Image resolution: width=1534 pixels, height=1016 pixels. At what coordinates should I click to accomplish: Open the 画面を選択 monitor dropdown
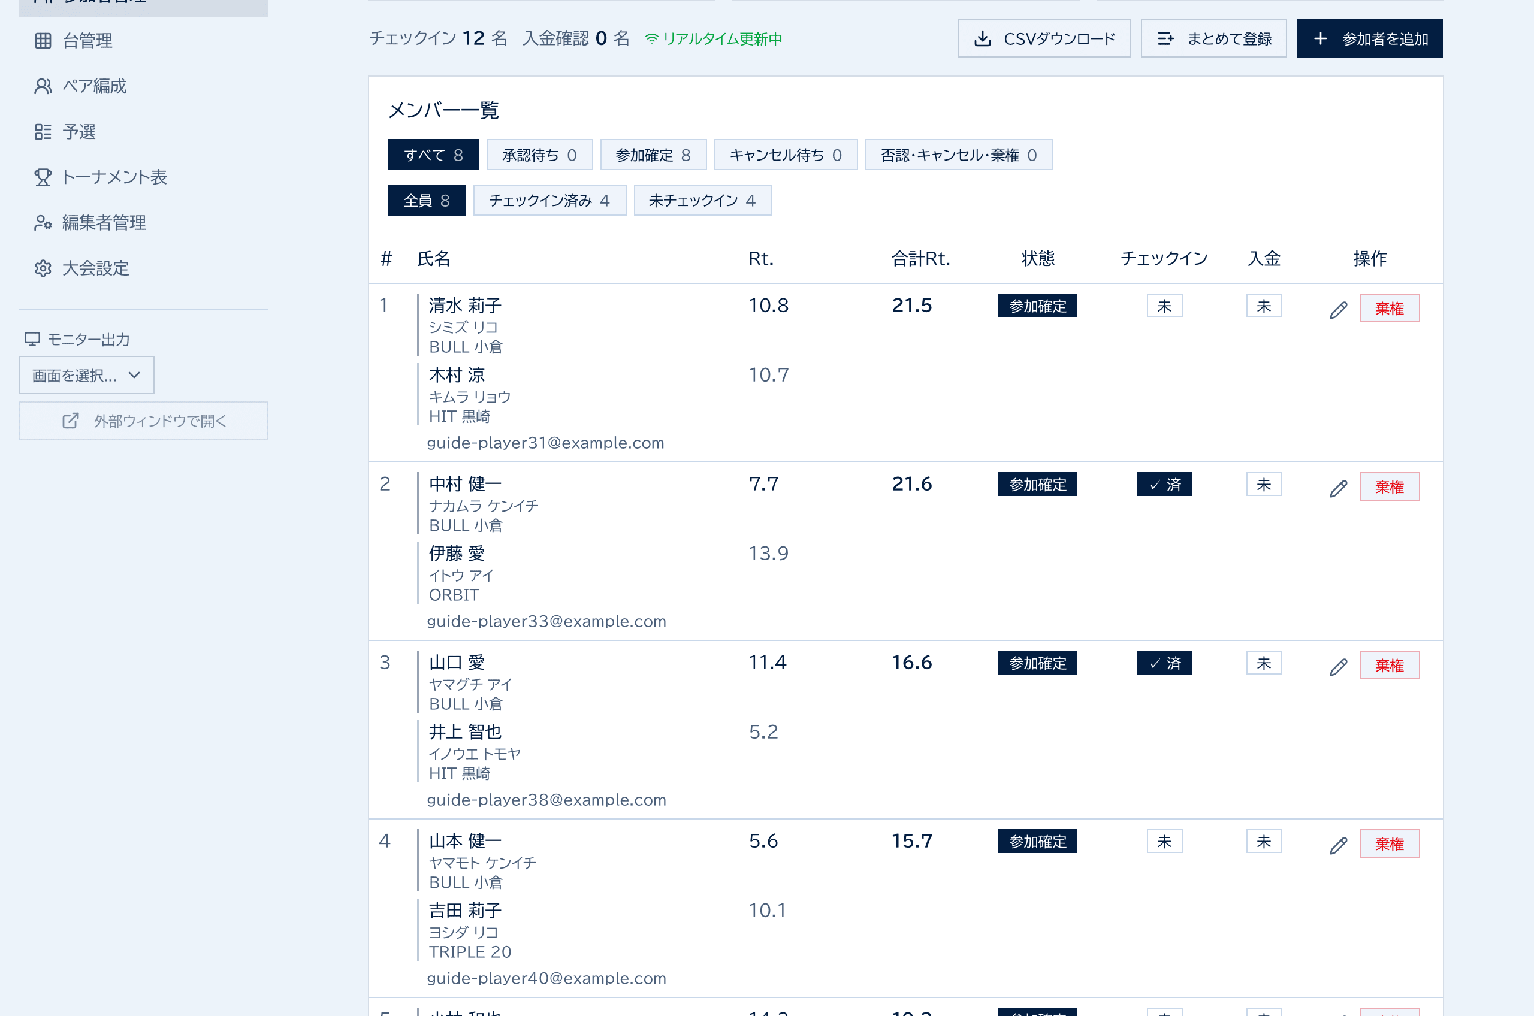point(87,375)
